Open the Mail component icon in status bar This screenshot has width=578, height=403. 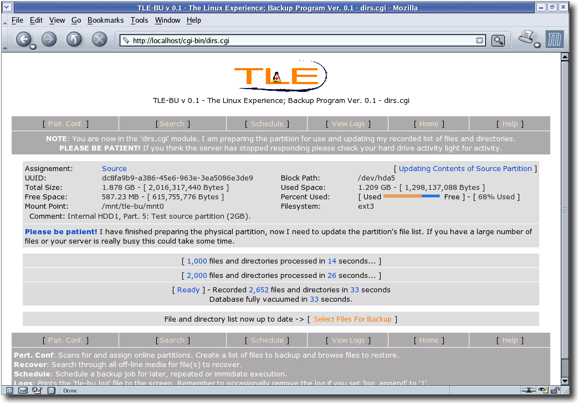tap(23, 390)
